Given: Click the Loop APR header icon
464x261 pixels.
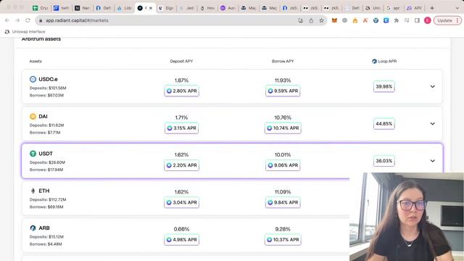Looking at the screenshot, I should [x=374, y=61].
